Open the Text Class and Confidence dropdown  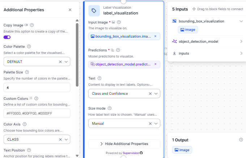(x=156, y=94)
